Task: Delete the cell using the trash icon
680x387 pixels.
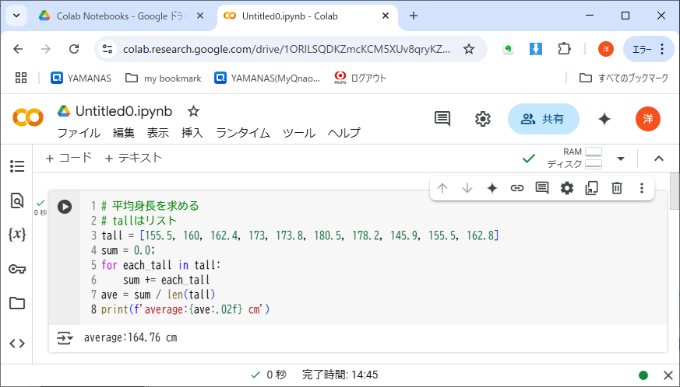Action: coord(616,188)
